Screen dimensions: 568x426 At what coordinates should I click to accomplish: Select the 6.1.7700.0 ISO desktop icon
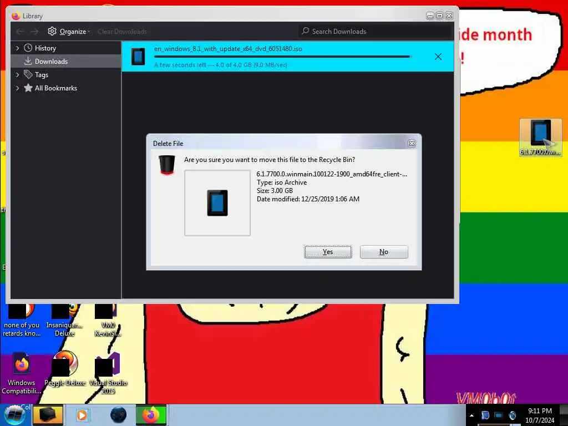(540, 138)
